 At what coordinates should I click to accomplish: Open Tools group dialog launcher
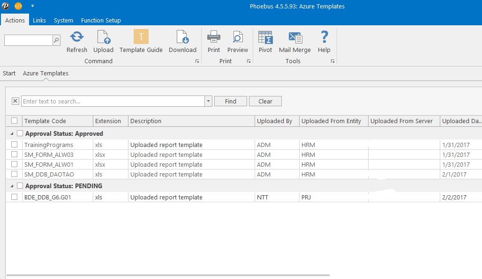click(x=332, y=61)
